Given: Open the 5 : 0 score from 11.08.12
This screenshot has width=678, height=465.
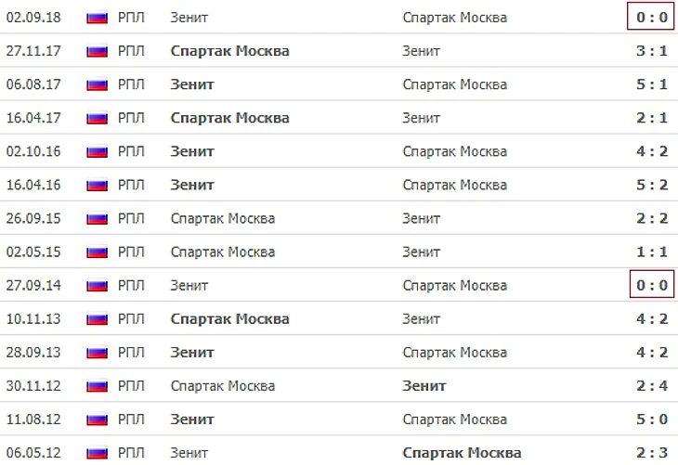Looking at the screenshot, I should tap(652, 420).
